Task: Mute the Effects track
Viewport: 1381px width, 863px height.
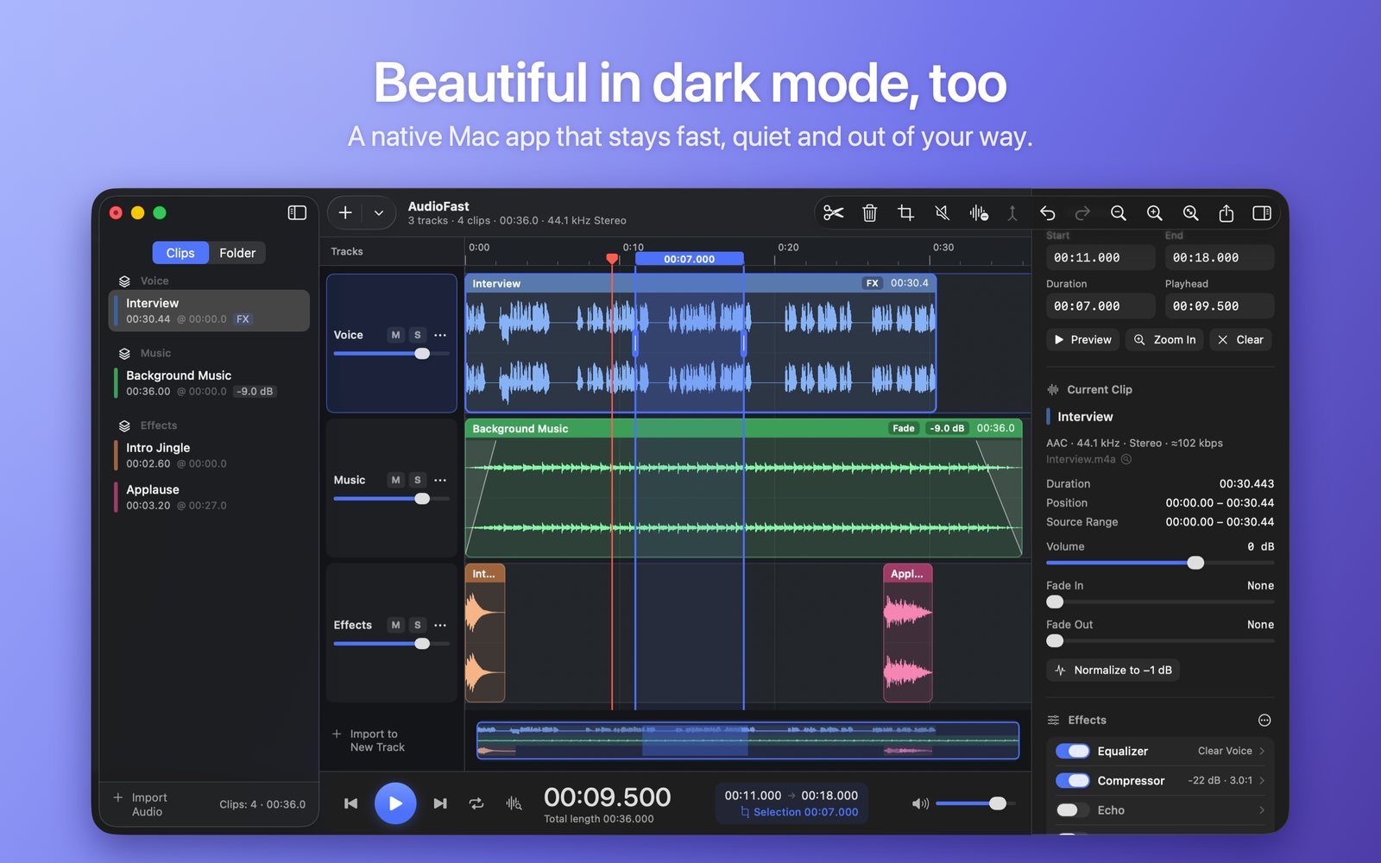Action: pyautogui.click(x=395, y=625)
